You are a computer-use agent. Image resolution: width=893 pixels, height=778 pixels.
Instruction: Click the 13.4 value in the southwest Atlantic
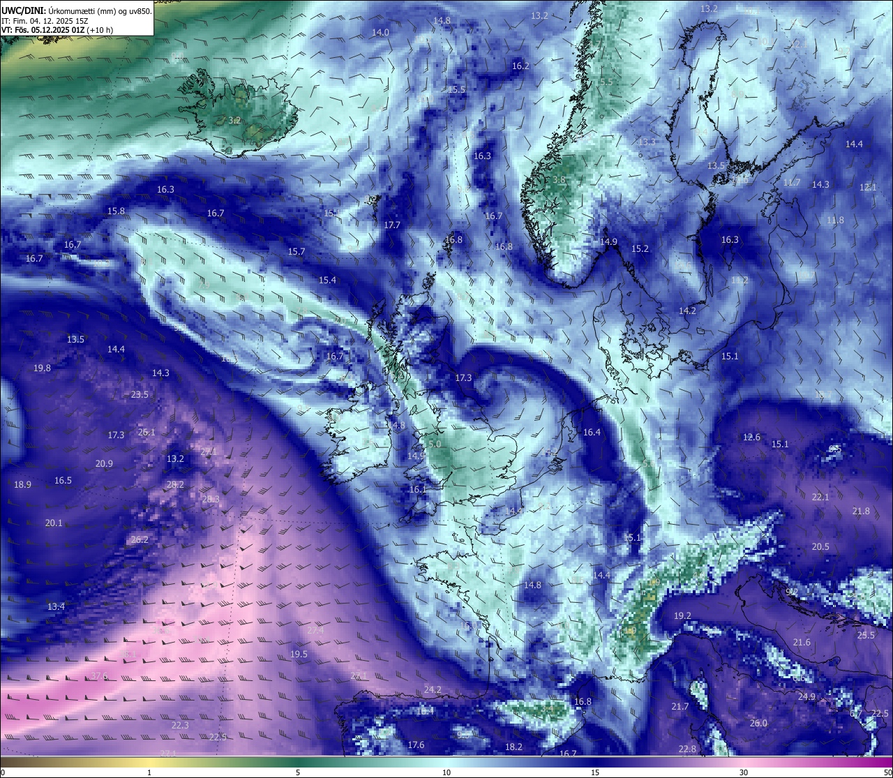(56, 606)
